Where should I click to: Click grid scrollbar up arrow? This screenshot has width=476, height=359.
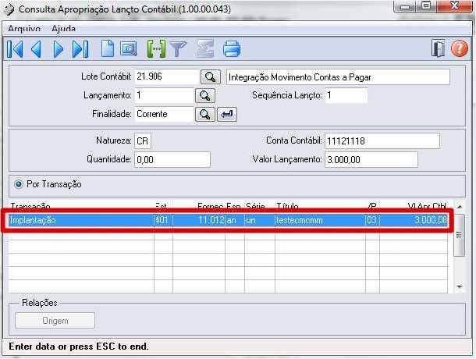point(460,207)
